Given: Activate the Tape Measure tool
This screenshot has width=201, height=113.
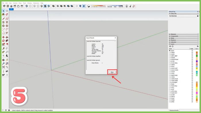Looking at the screenshot, I should tap(3, 48).
